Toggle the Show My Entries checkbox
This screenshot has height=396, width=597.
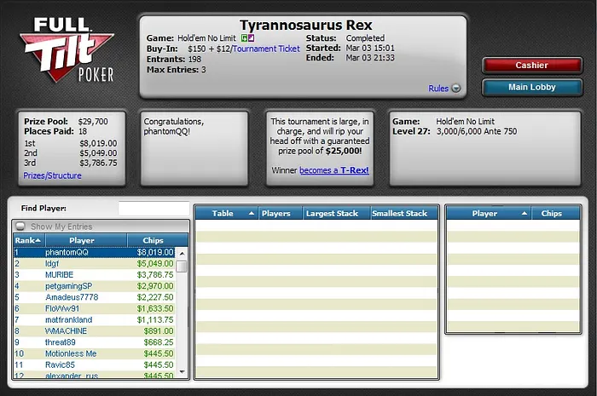pyautogui.click(x=22, y=227)
